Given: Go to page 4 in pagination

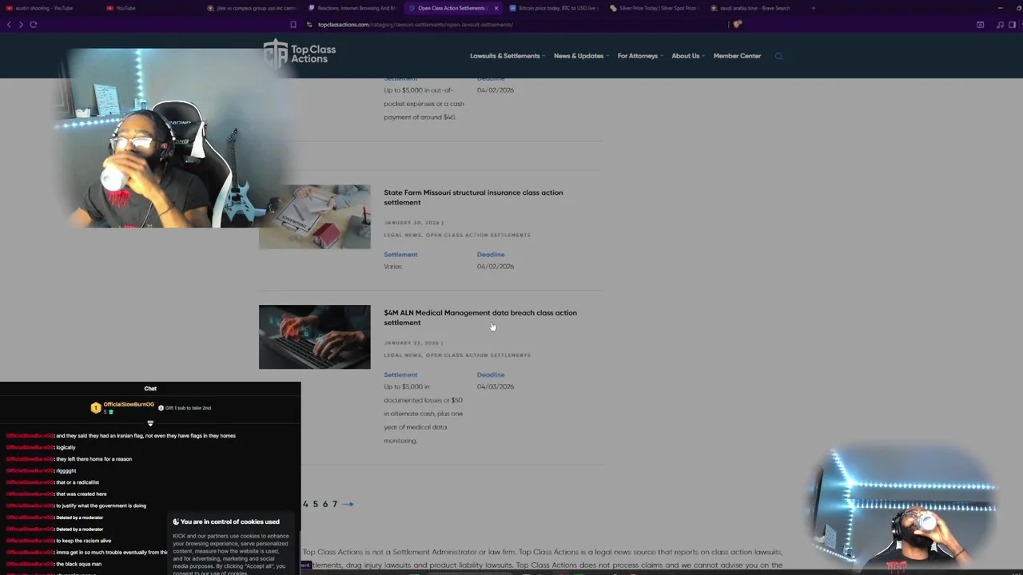Looking at the screenshot, I should pos(305,504).
